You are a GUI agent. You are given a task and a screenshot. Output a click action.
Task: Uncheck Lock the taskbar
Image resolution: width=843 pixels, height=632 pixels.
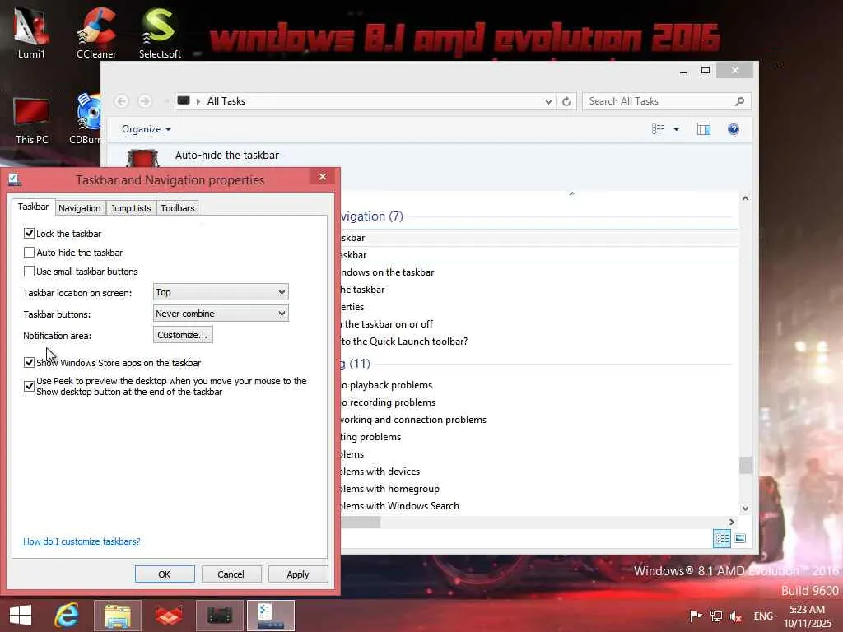tap(29, 233)
